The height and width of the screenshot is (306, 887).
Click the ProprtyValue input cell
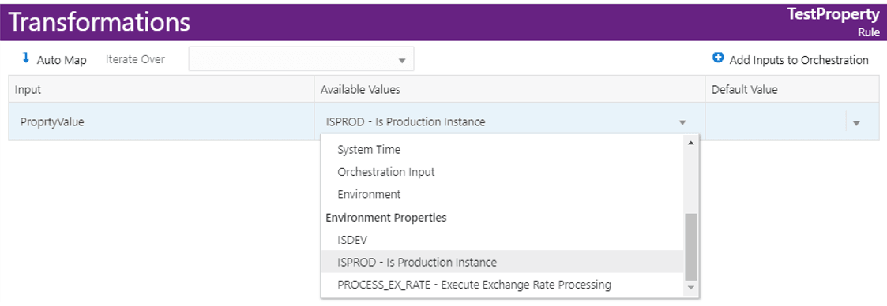[161, 121]
